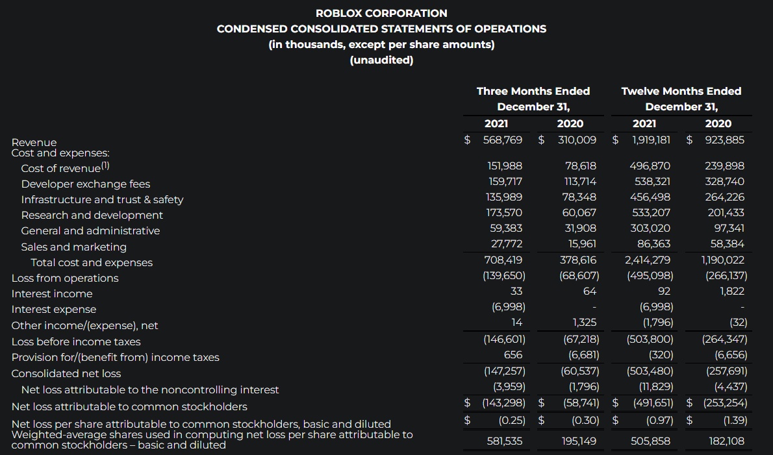The height and width of the screenshot is (455, 773).
Task: Select the Infrastructure and trust & safety label
Action: tap(102, 199)
